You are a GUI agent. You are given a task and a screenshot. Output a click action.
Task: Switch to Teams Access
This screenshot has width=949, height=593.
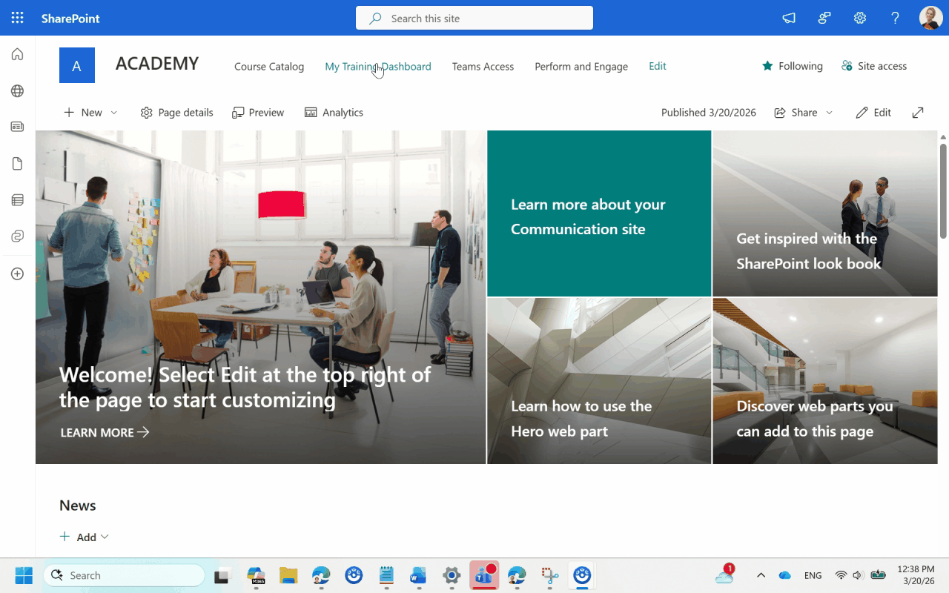click(483, 66)
